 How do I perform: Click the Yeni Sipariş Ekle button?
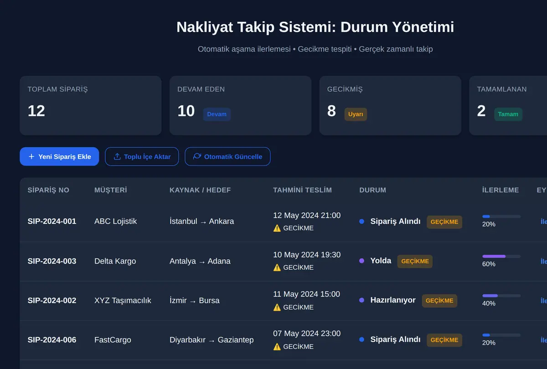coord(59,157)
